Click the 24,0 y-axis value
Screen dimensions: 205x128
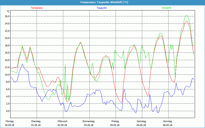(7, 24)
